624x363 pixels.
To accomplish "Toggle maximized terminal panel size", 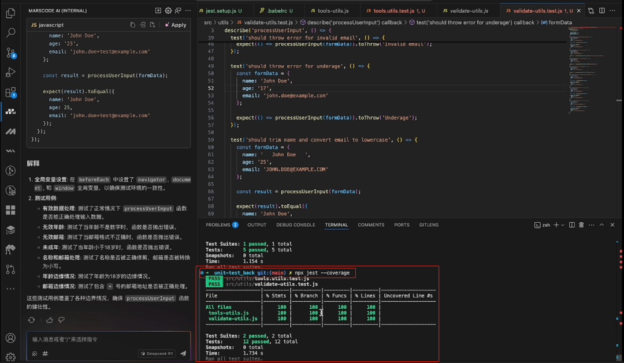I will [x=601, y=225].
